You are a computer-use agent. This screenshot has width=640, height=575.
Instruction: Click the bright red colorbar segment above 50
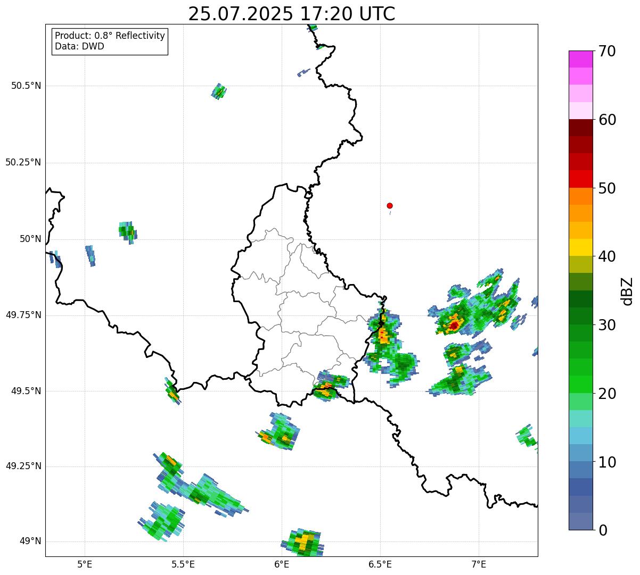point(580,179)
